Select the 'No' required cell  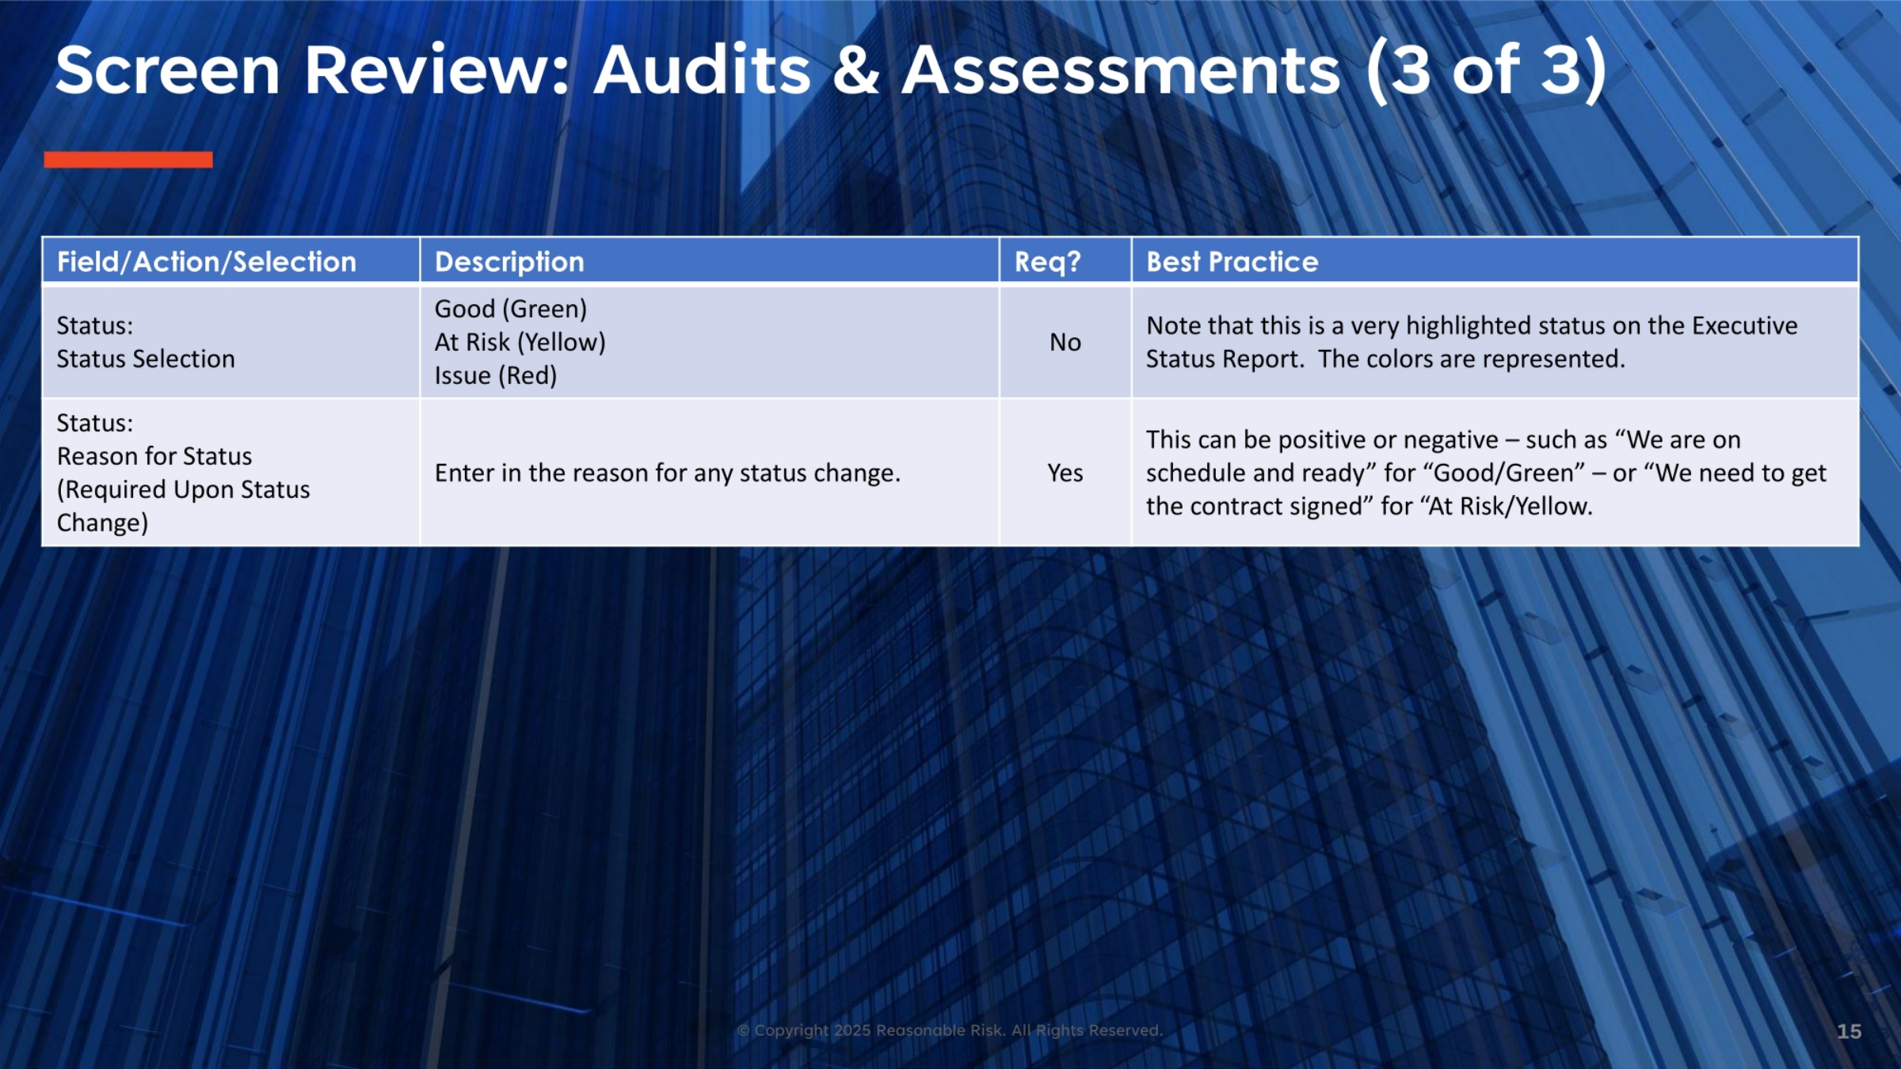pos(1065,342)
